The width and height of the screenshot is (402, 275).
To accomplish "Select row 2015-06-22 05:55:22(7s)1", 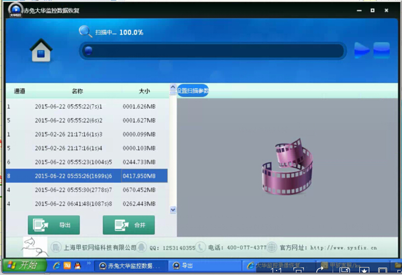I will [x=87, y=106].
